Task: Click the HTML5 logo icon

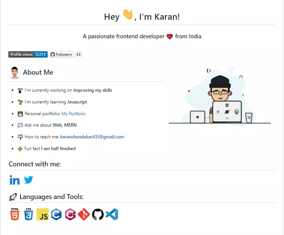Action: point(15,214)
